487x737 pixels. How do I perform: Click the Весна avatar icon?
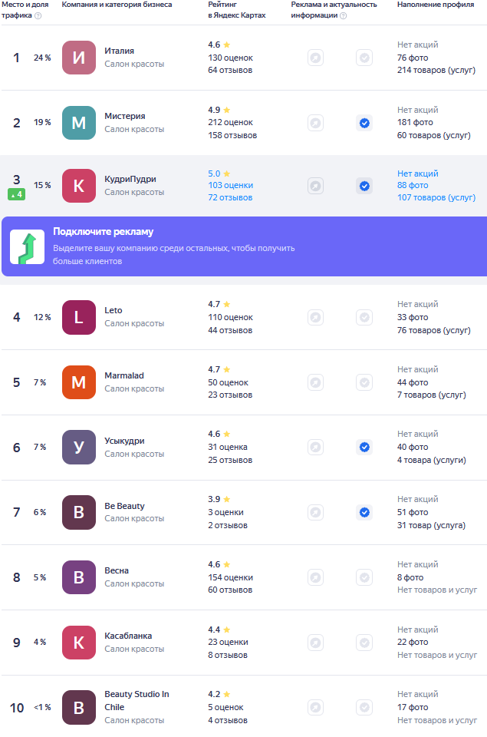(79, 577)
